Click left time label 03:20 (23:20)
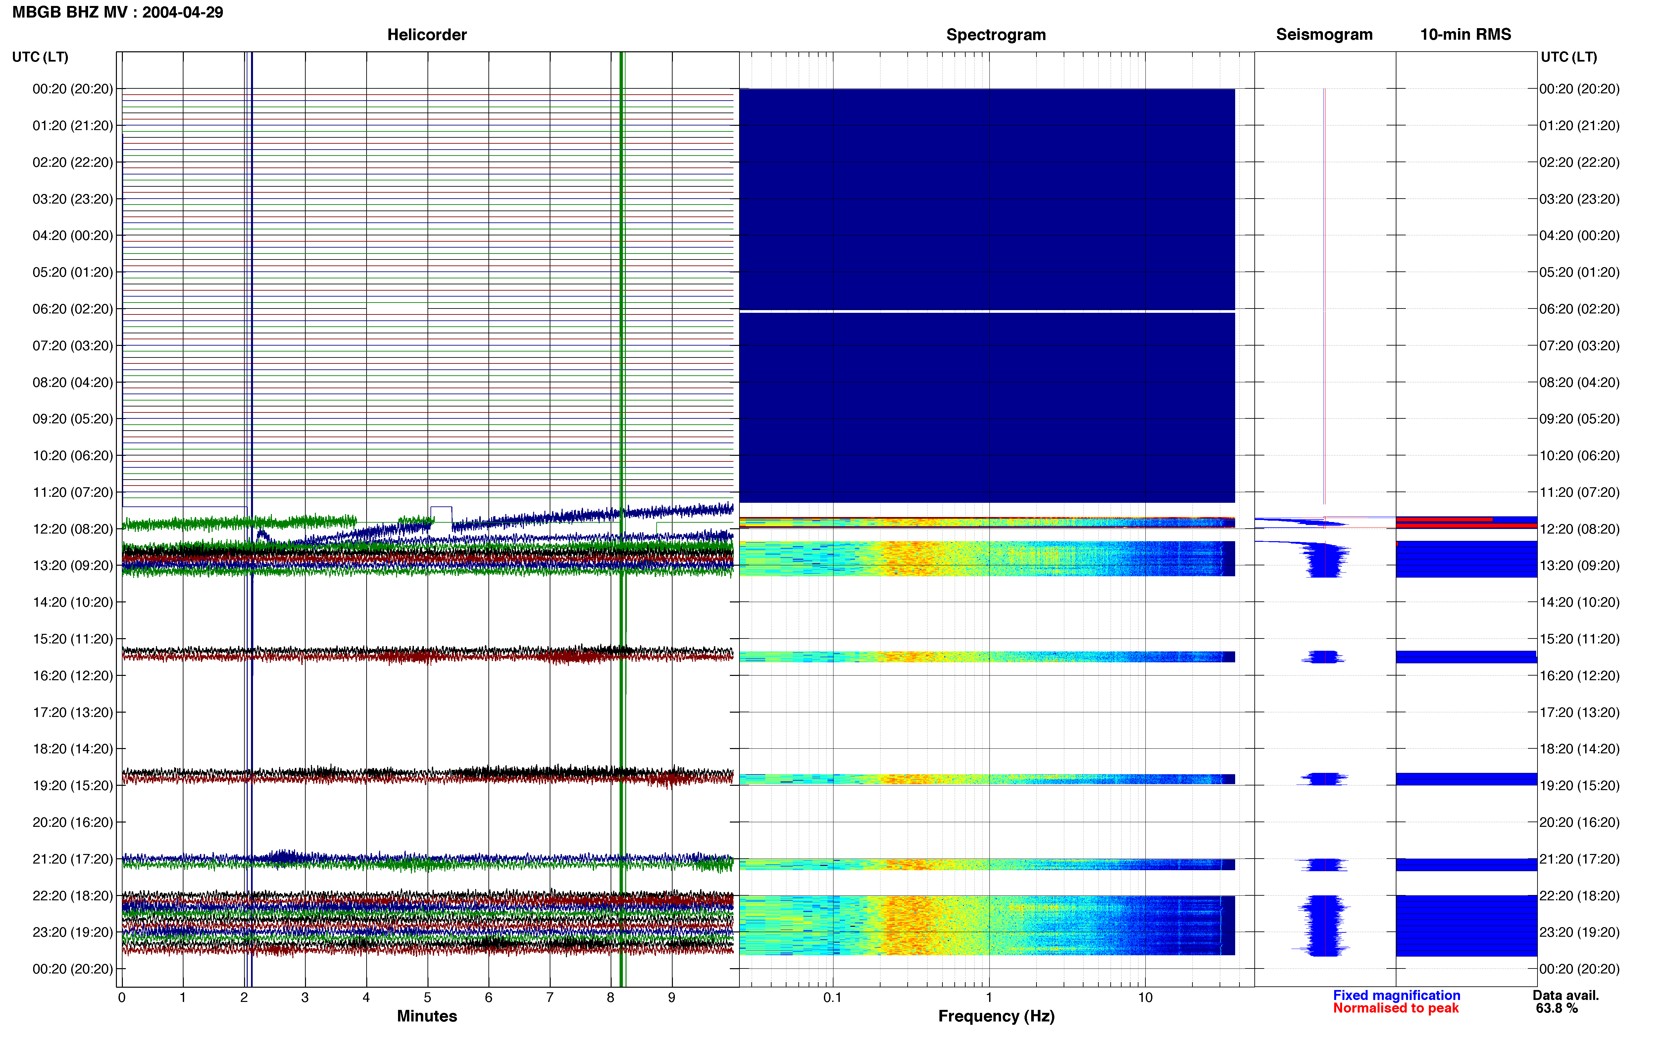The width and height of the screenshot is (1662, 1039). (x=73, y=199)
